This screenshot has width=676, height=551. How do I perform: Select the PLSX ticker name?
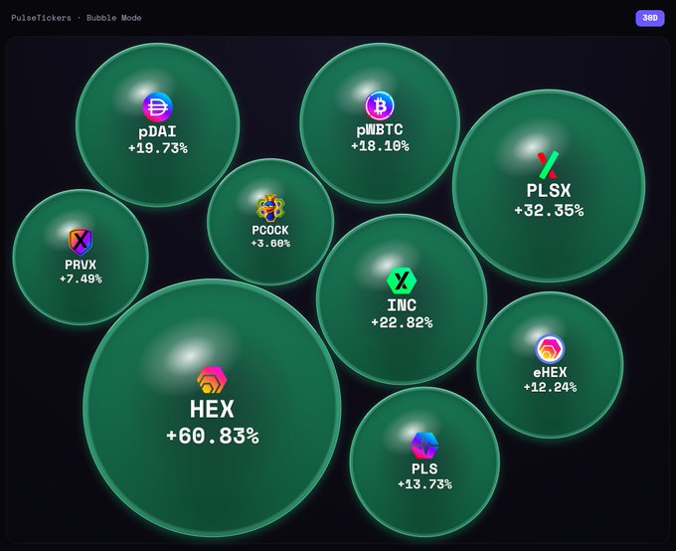(x=549, y=191)
